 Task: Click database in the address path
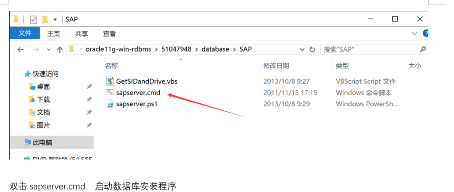(x=215, y=49)
